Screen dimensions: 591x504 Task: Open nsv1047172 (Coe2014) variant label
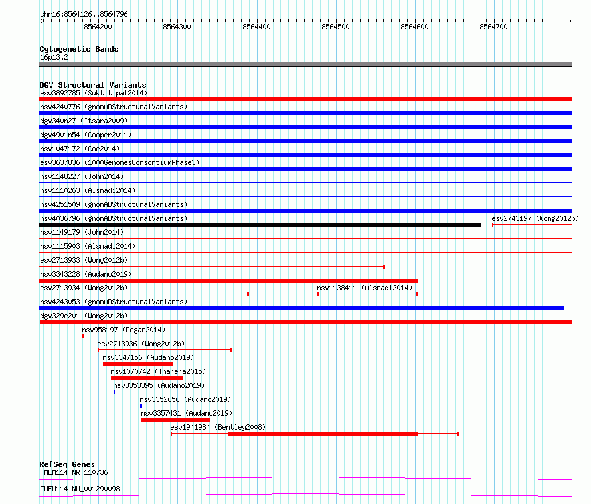(80, 149)
